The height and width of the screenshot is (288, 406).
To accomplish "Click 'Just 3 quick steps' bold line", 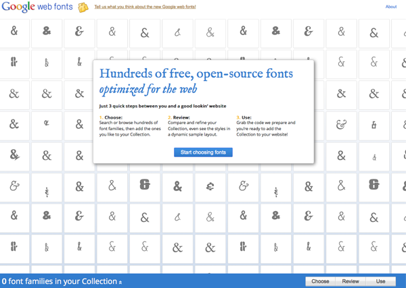I will (162, 106).
